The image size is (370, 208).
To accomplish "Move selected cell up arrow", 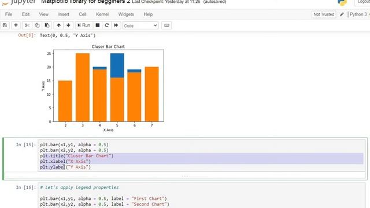I will point(59,25).
